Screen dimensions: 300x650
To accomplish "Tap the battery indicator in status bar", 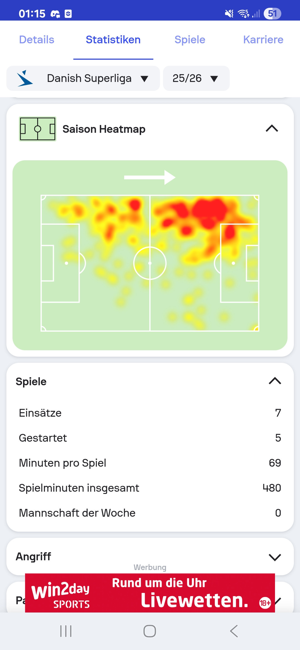I will tap(272, 13).
